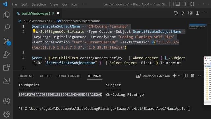
Task: Open the Go menu
Action: point(65,4)
